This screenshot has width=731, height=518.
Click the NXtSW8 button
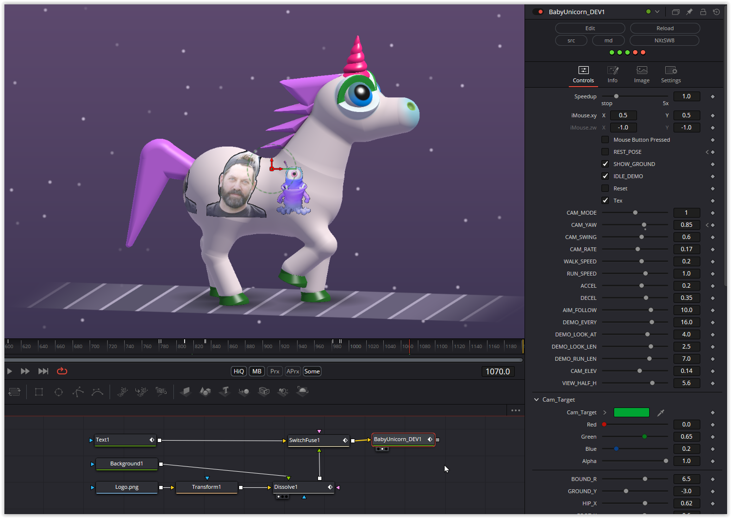665,40
